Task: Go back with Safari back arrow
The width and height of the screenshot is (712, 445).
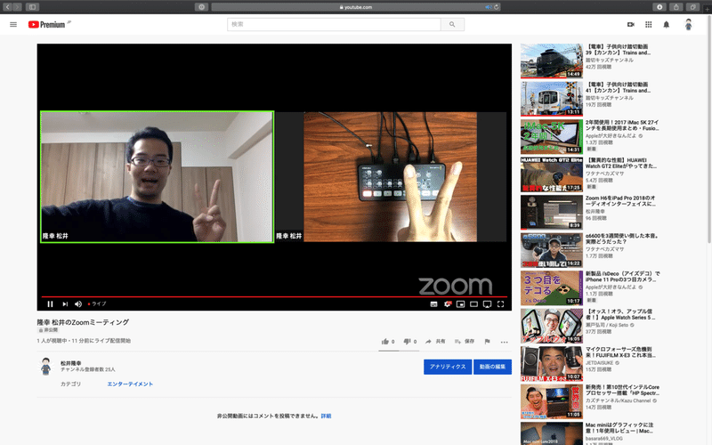Action: point(7,7)
